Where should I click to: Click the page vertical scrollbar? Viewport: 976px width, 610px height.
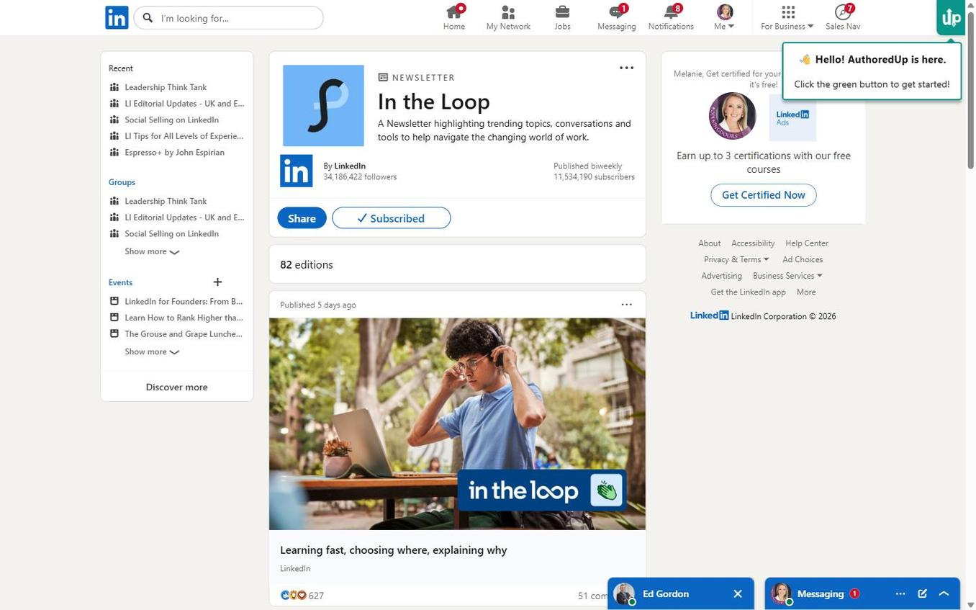coord(970,90)
